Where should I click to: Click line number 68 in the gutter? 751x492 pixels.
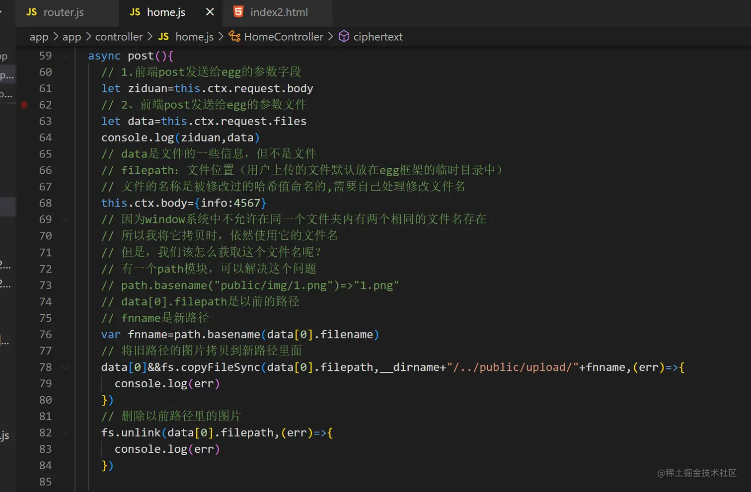tap(45, 203)
